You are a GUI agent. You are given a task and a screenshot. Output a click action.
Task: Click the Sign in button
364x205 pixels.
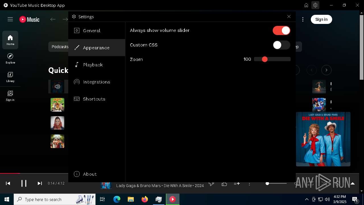click(x=321, y=19)
